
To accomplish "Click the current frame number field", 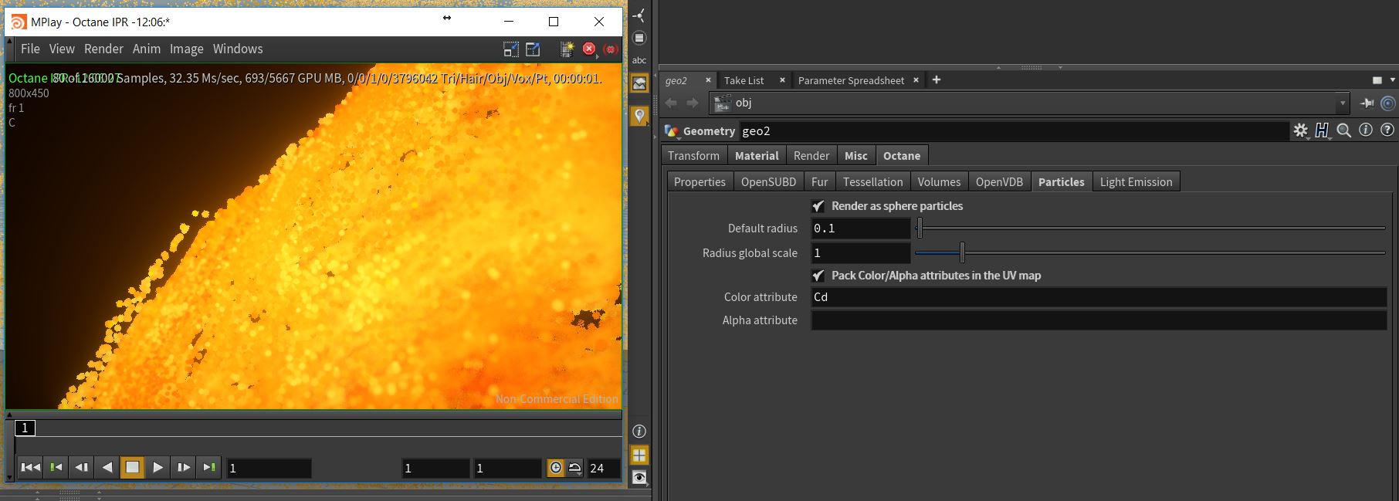I will point(269,468).
